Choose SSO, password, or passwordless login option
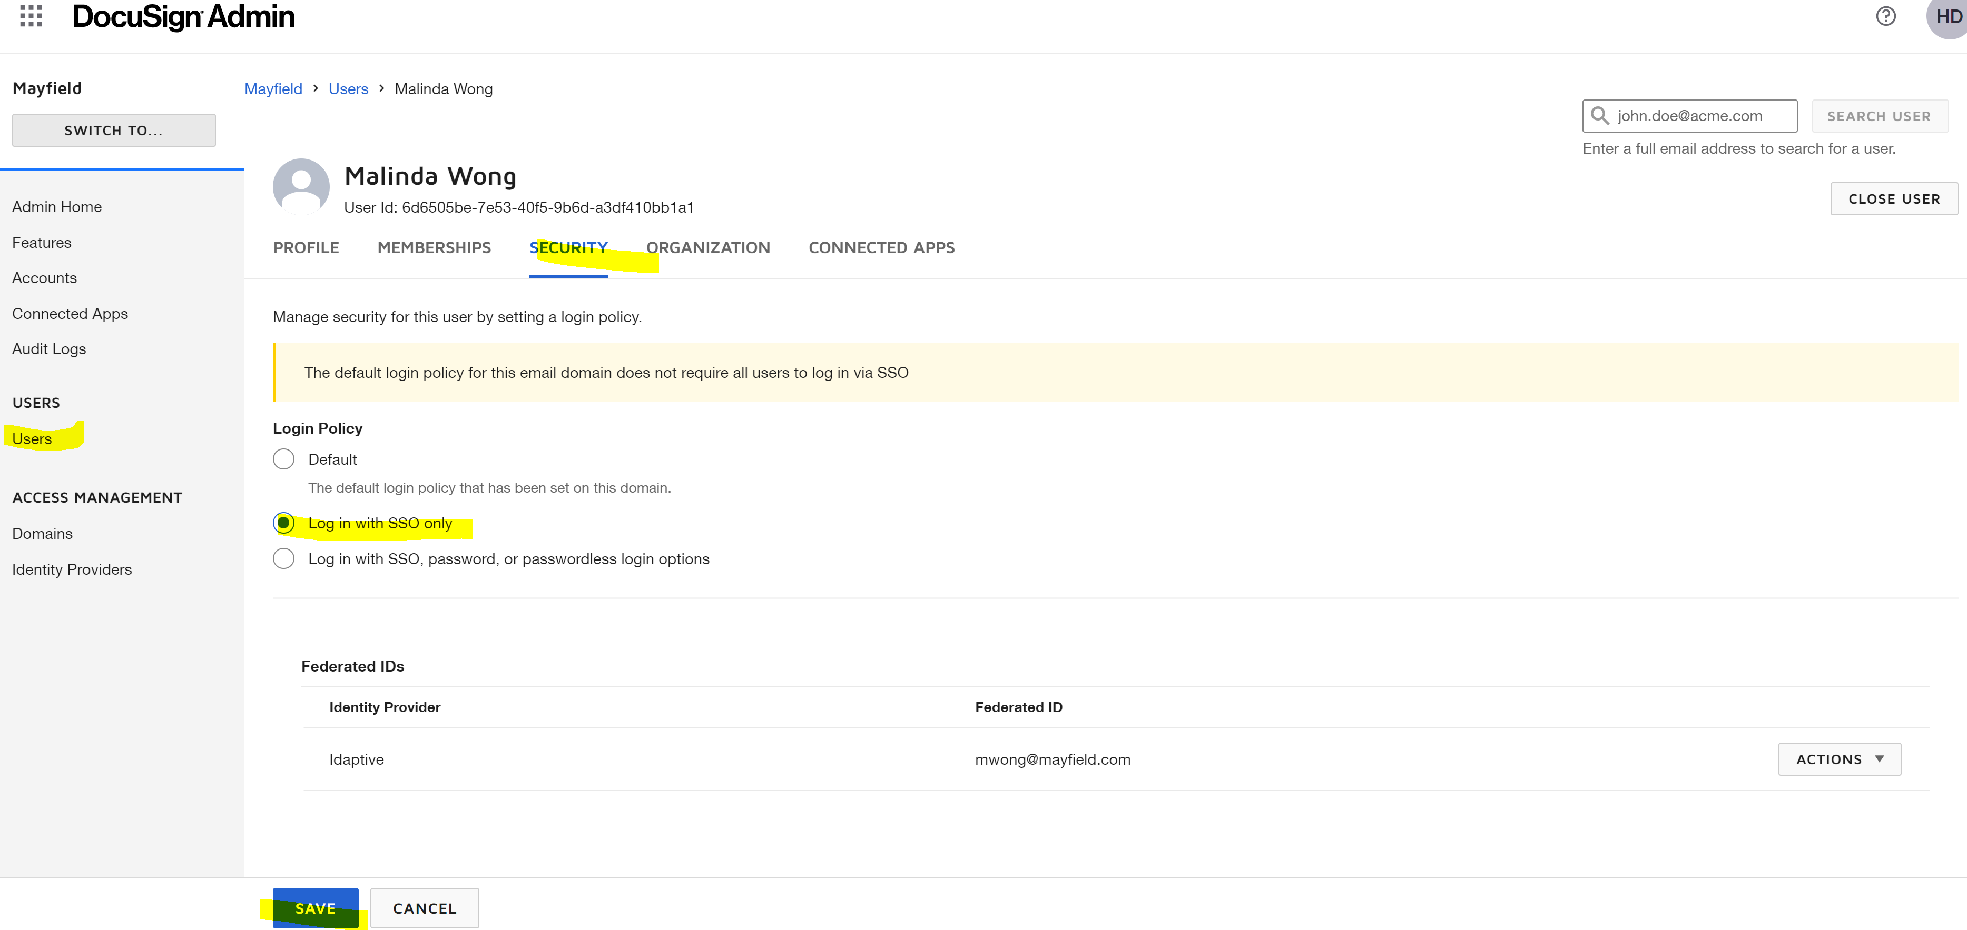 tap(283, 559)
